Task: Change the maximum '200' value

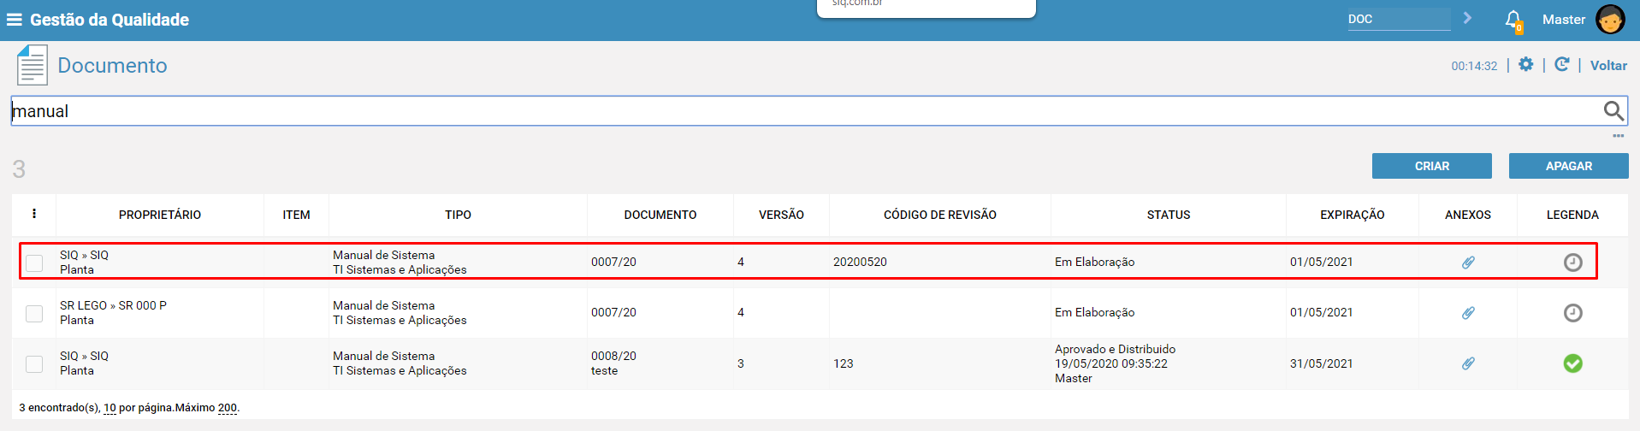Action: pyautogui.click(x=228, y=408)
